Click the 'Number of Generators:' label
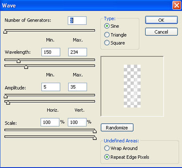This screenshot has width=182, height=168. coord(28,20)
